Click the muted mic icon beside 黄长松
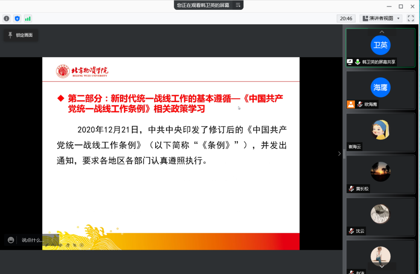The height and width of the screenshot is (274, 420). tap(351, 189)
